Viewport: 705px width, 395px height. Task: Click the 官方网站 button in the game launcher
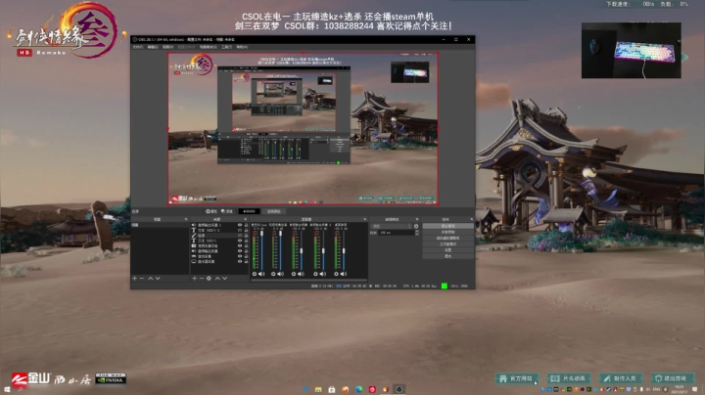click(517, 378)
